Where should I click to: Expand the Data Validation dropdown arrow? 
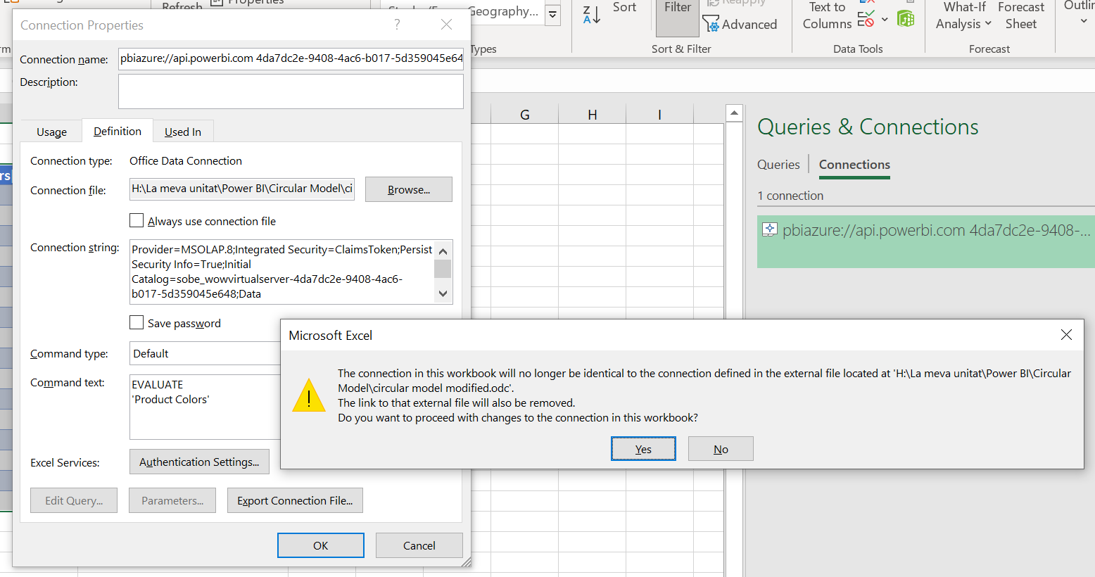pos(885,20)
